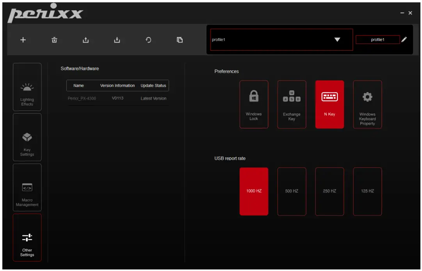This screenshot has width=422, height=271.
Task: Toggle the Exchange Key WASD option
Action: tap(292, 104)
